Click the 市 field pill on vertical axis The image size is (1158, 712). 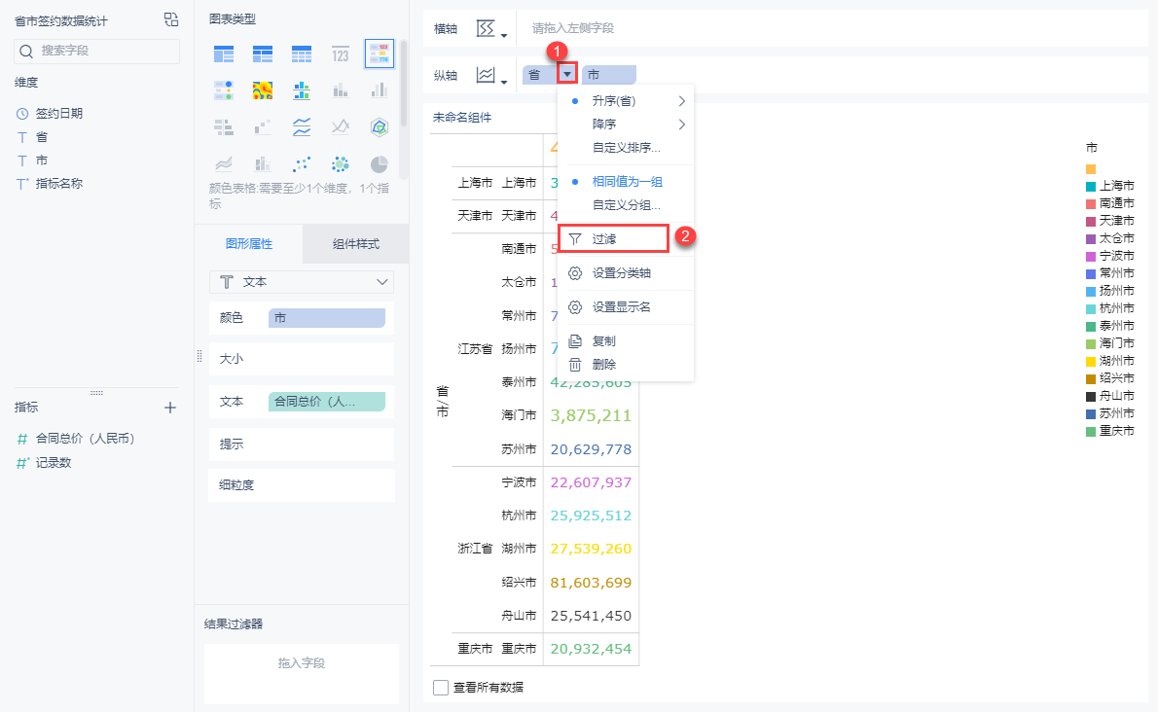click(608, 75)
